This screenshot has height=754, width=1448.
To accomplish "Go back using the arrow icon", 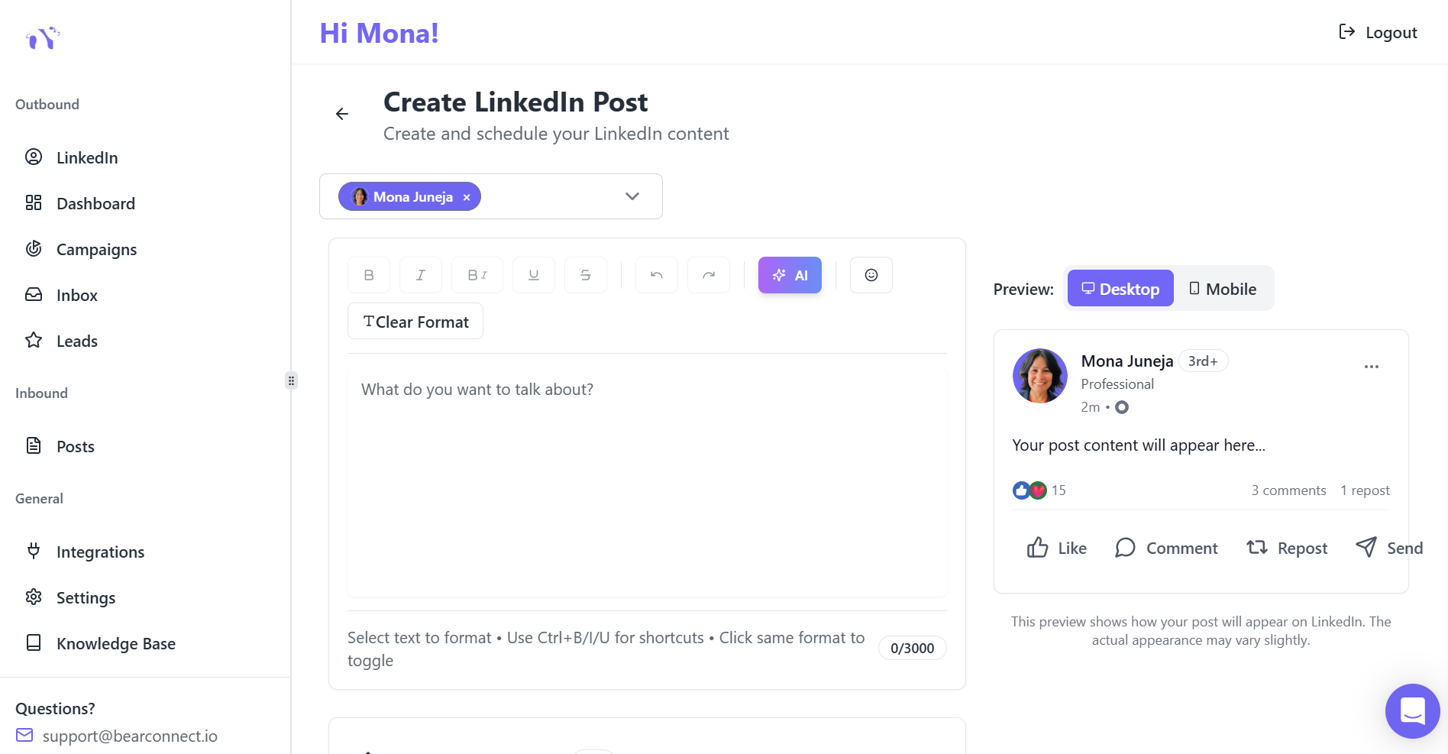I will (x=342, y=114).
